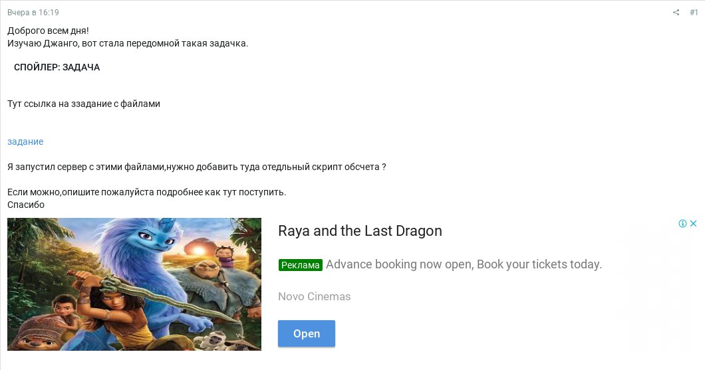Click the Вчера в 16:19 timestamp
The height and width of the screenshot is (370, 705).
pos(33,13)
